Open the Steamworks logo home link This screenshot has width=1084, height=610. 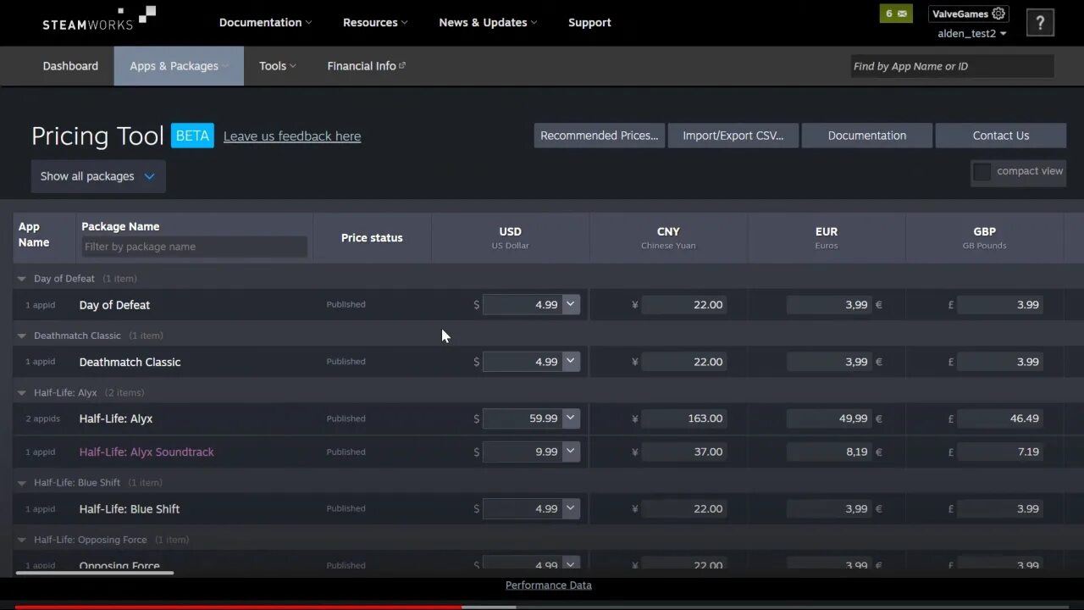[x=99, y=18]
